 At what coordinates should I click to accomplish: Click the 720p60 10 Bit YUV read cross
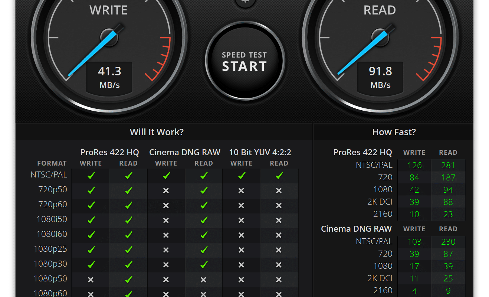coord(279,205)
